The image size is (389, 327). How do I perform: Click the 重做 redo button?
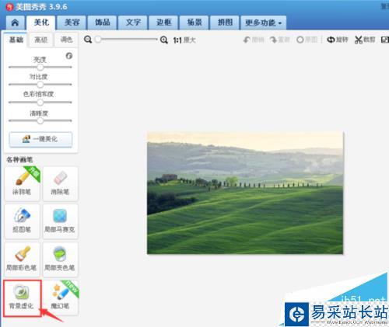[279, 40]
